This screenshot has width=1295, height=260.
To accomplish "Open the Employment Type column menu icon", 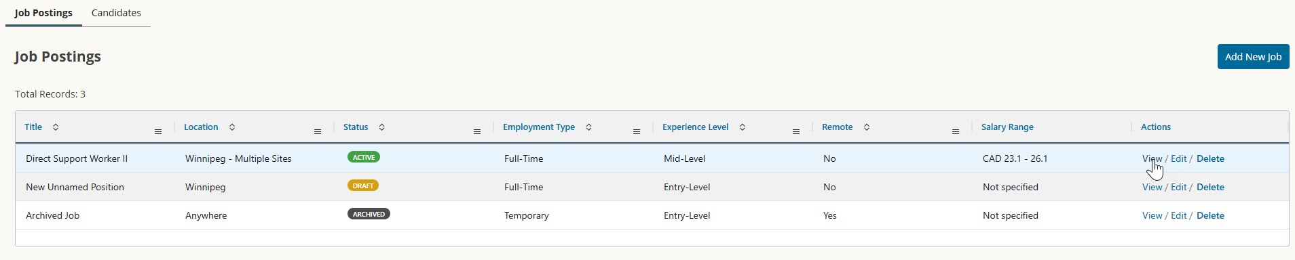I will coord(637,131).
